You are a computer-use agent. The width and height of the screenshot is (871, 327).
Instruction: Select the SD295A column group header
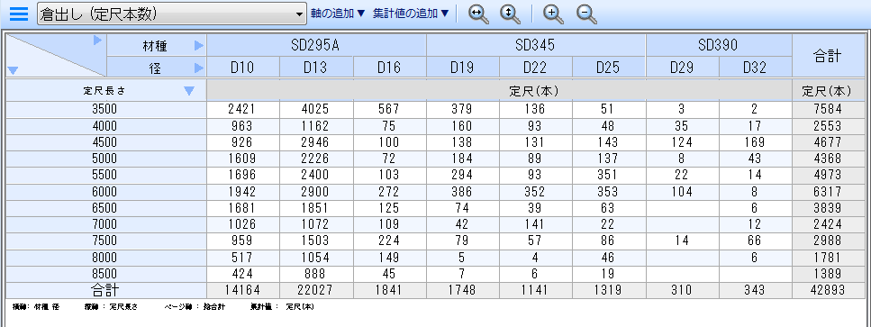tap(316, 45)
